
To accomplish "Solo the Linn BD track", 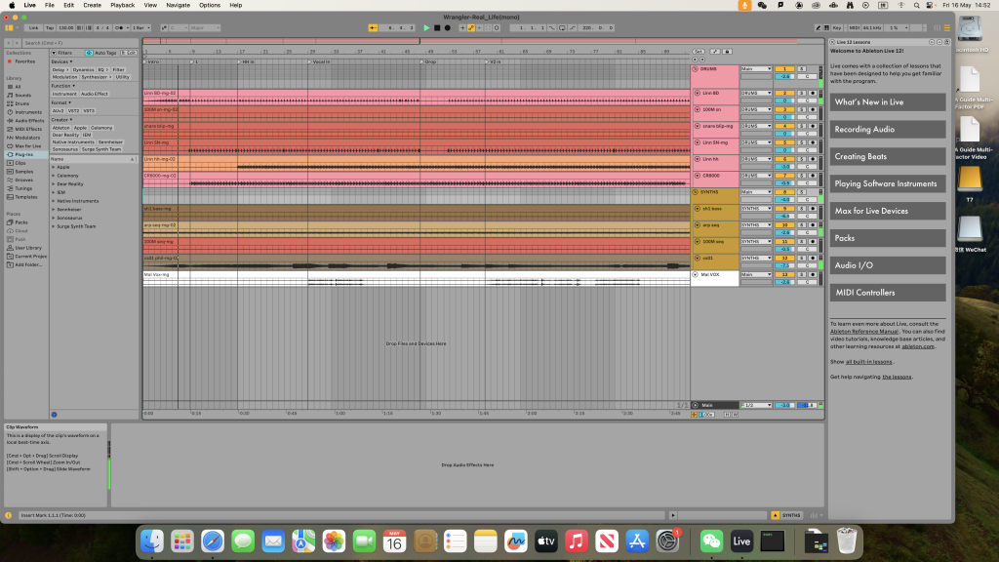I will pyautogui.click(x=804, y=94).
